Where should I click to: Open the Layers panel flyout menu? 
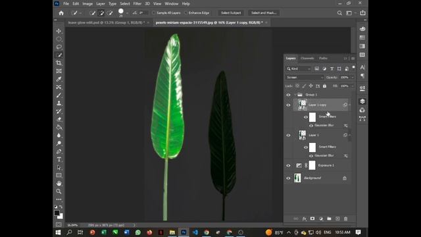[x=353, y=59]
